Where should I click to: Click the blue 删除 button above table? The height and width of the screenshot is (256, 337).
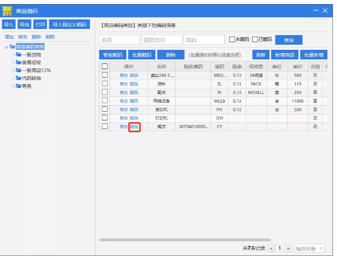click(171, 55)
